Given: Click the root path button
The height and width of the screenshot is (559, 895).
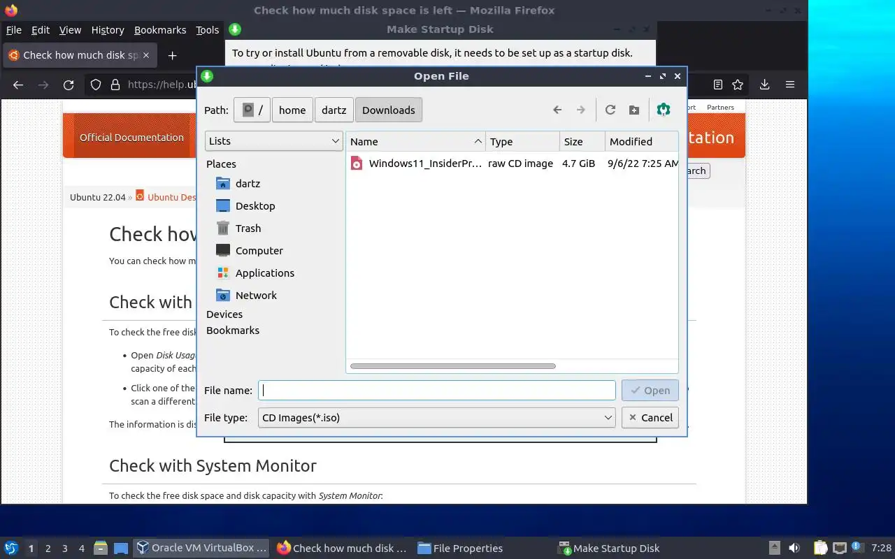Looking at the screenshot, I should pyautogui.click(x=252, y=110).
